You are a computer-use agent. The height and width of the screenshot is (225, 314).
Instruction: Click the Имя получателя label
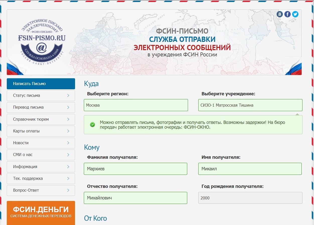click(221, 157)
